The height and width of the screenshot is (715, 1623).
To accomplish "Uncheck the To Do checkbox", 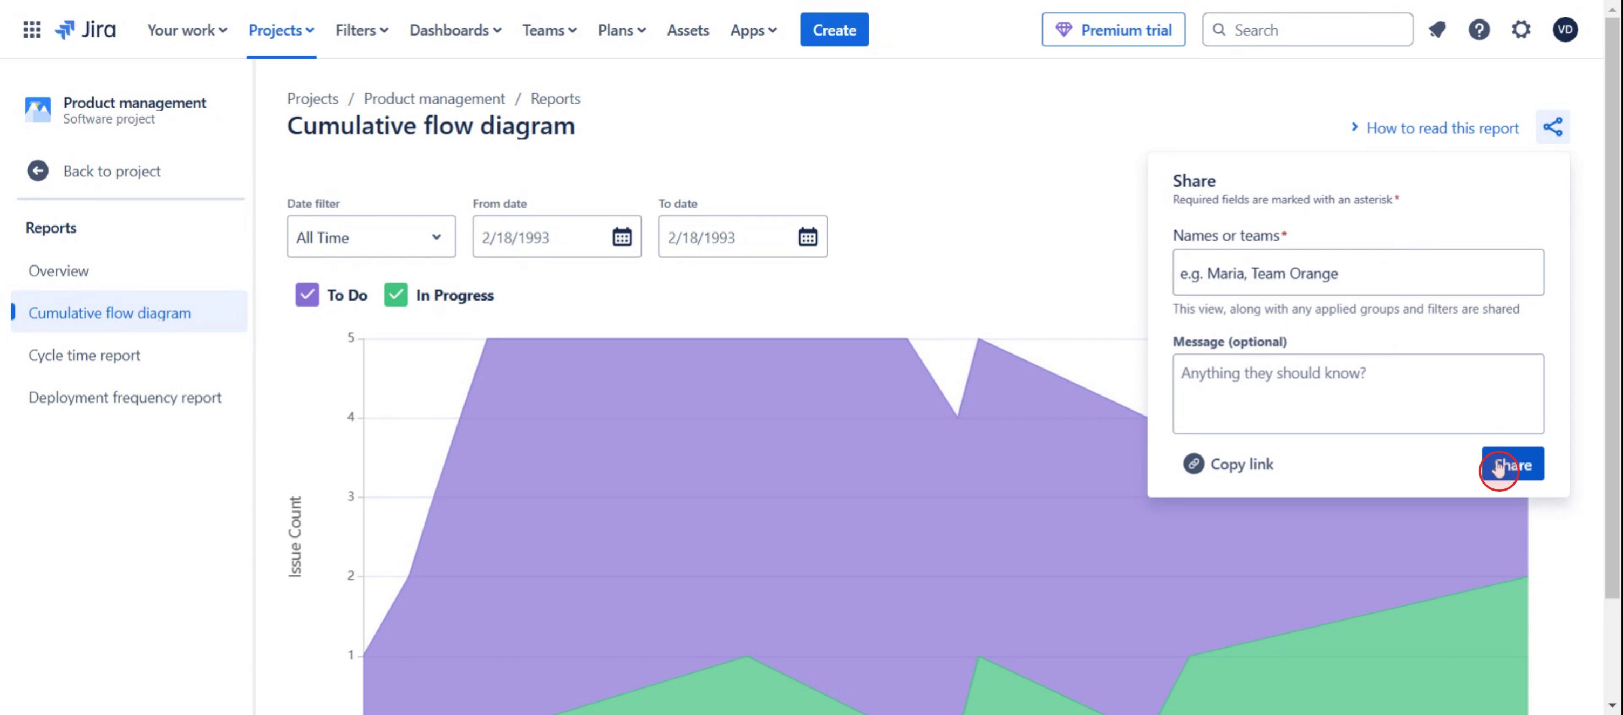I will click(x=307, y=295).
